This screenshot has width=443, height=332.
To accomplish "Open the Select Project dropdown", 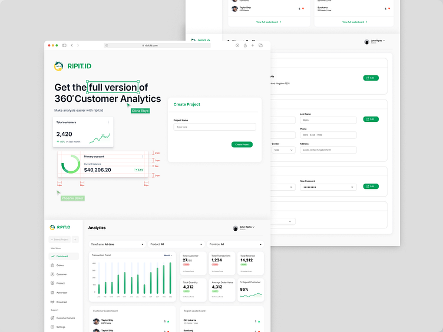I will click(59, 240).
